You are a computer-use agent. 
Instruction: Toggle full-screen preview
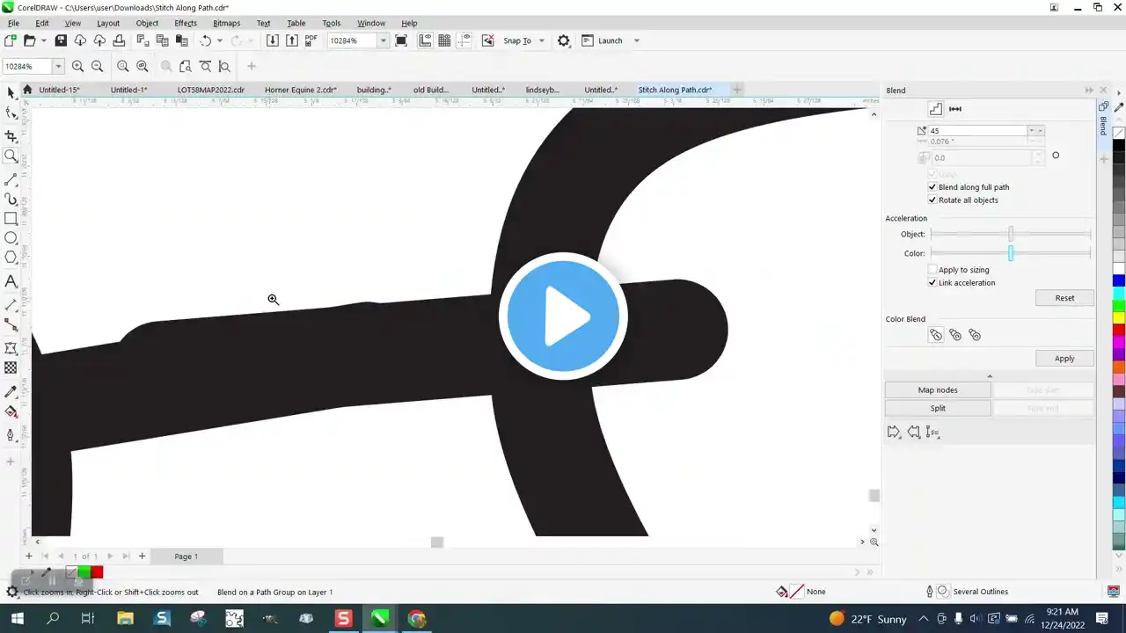pos(401,40)
